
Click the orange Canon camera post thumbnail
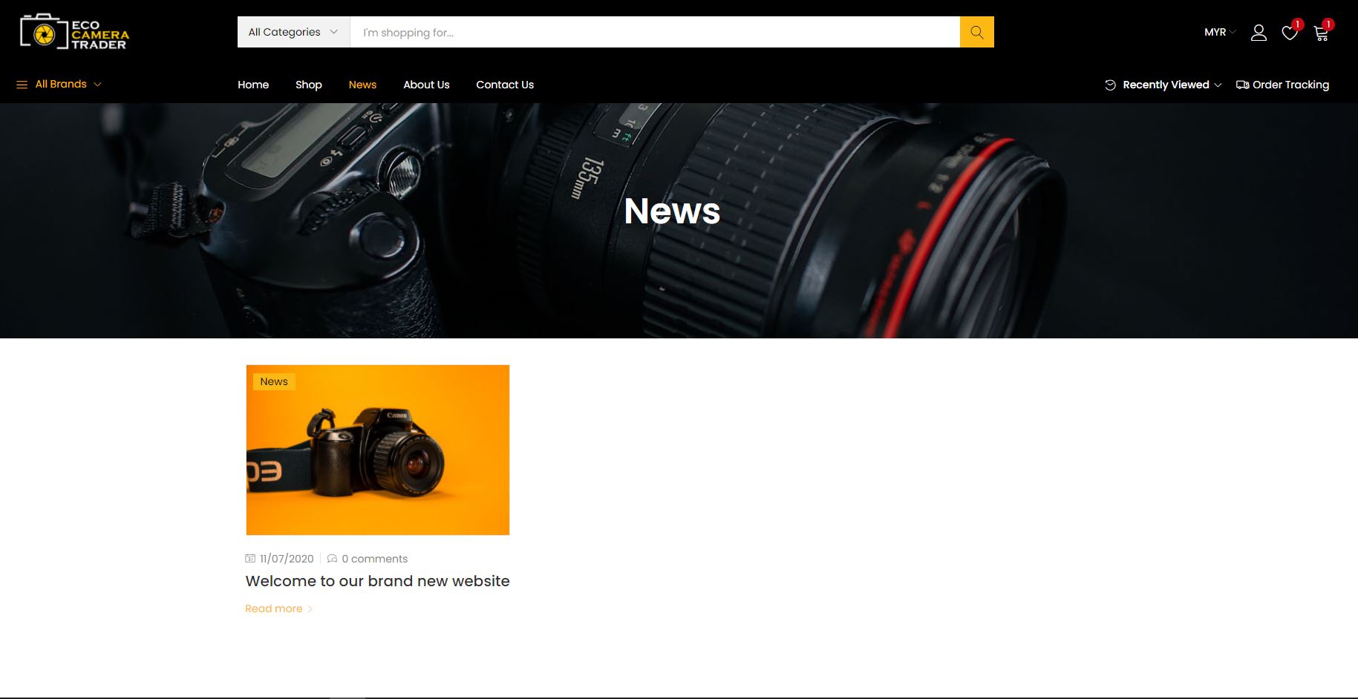(x=377, y=450)
